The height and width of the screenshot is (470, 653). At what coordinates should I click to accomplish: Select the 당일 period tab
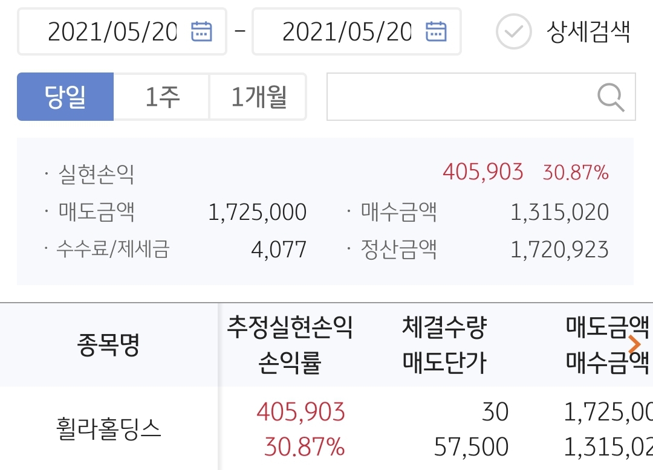click(x=65, y=97)
